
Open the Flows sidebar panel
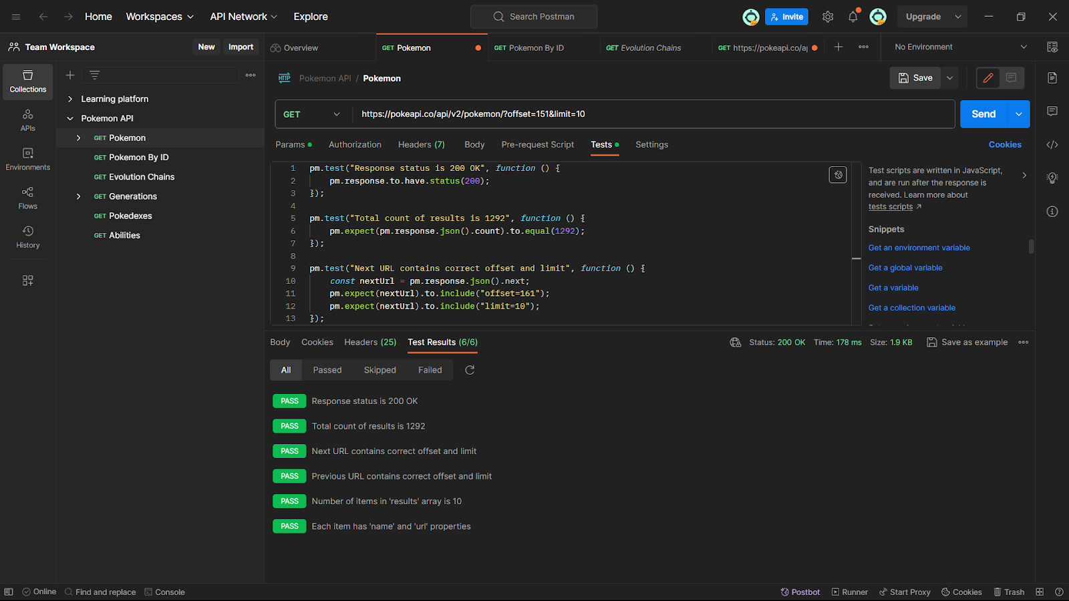click(x=27, y=198)
